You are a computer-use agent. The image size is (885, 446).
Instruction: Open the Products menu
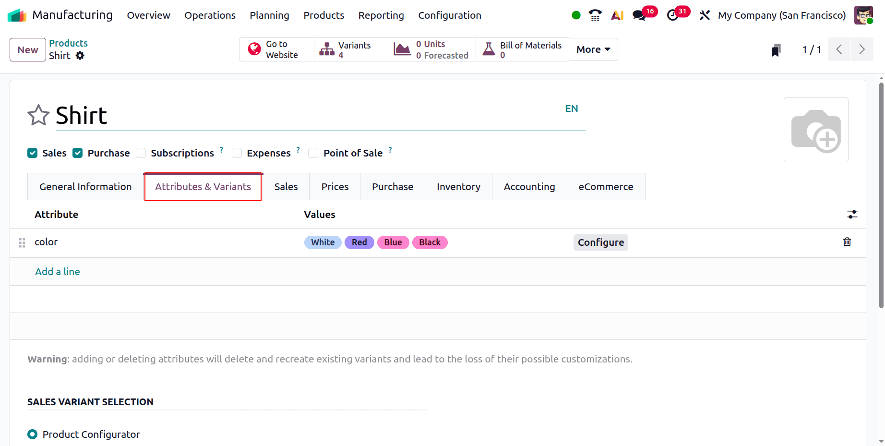click(324, 15)
